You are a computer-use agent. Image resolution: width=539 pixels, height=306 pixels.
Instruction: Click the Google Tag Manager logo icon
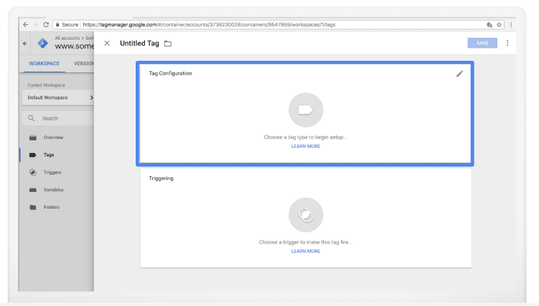pos(43,44)
